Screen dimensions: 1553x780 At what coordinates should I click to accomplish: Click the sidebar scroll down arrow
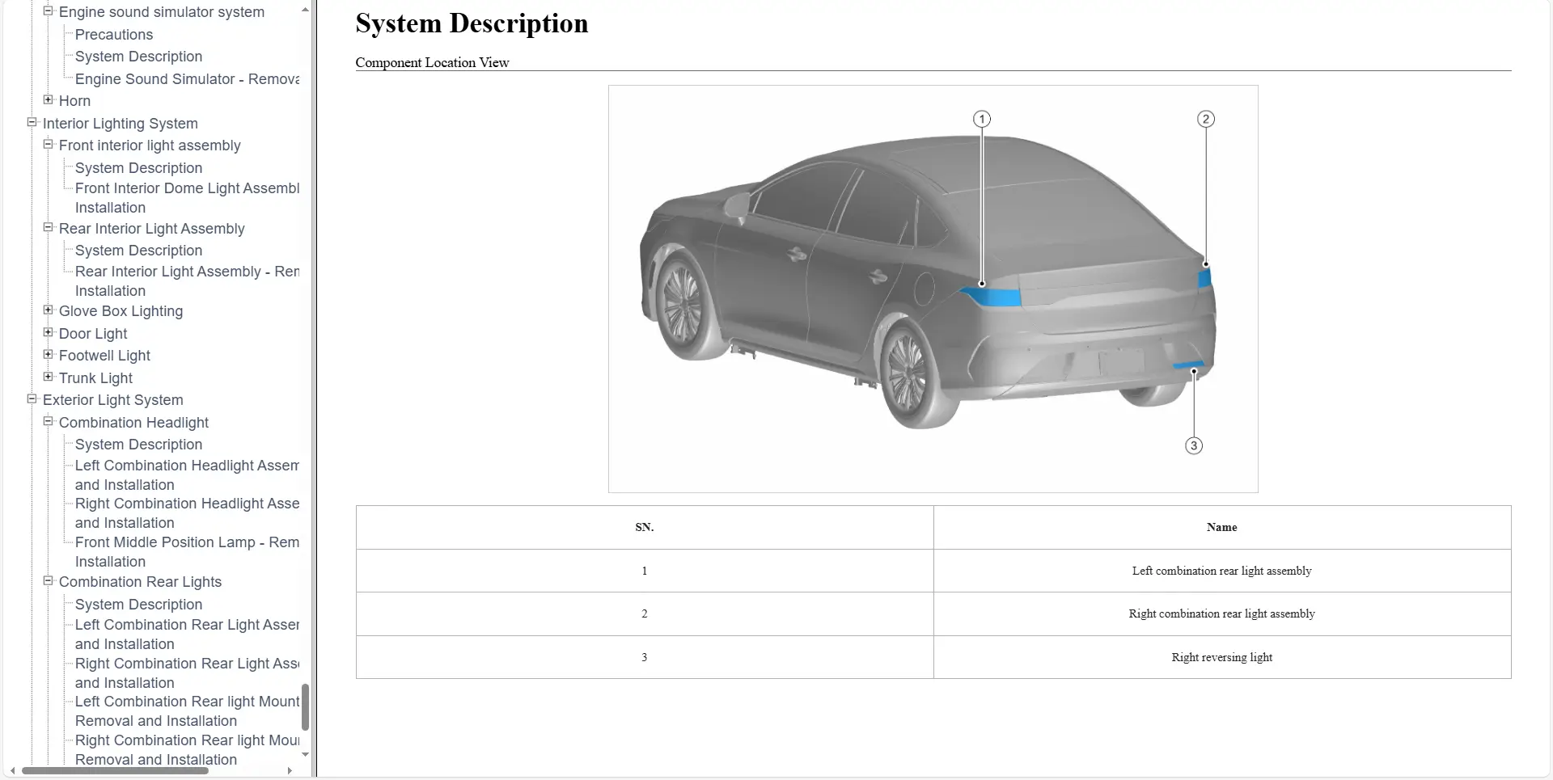305,754
